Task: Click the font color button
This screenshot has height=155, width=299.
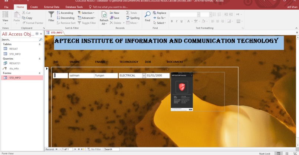Action: (x=188, y=21)
